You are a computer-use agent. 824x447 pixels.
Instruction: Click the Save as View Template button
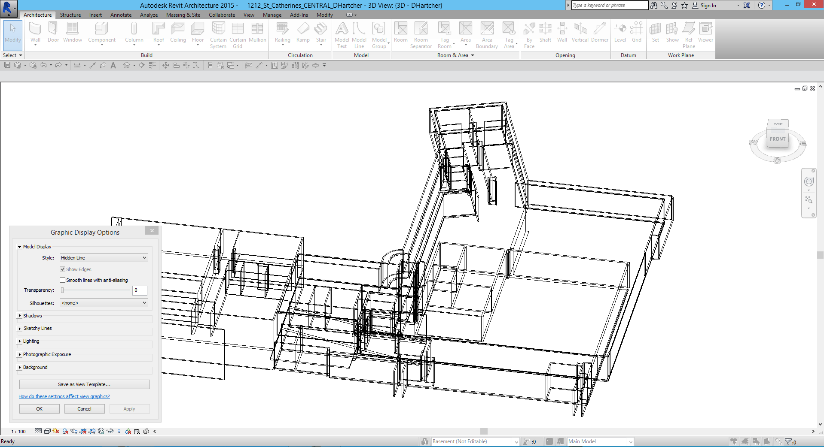click(84, 384)
